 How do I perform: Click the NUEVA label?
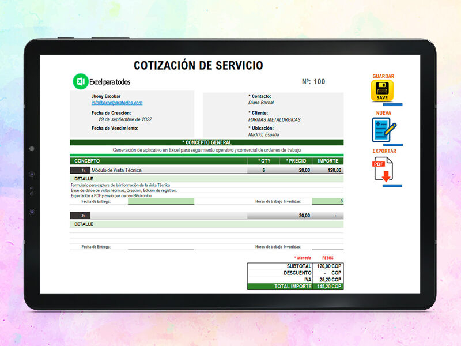(x=384, y=113)
